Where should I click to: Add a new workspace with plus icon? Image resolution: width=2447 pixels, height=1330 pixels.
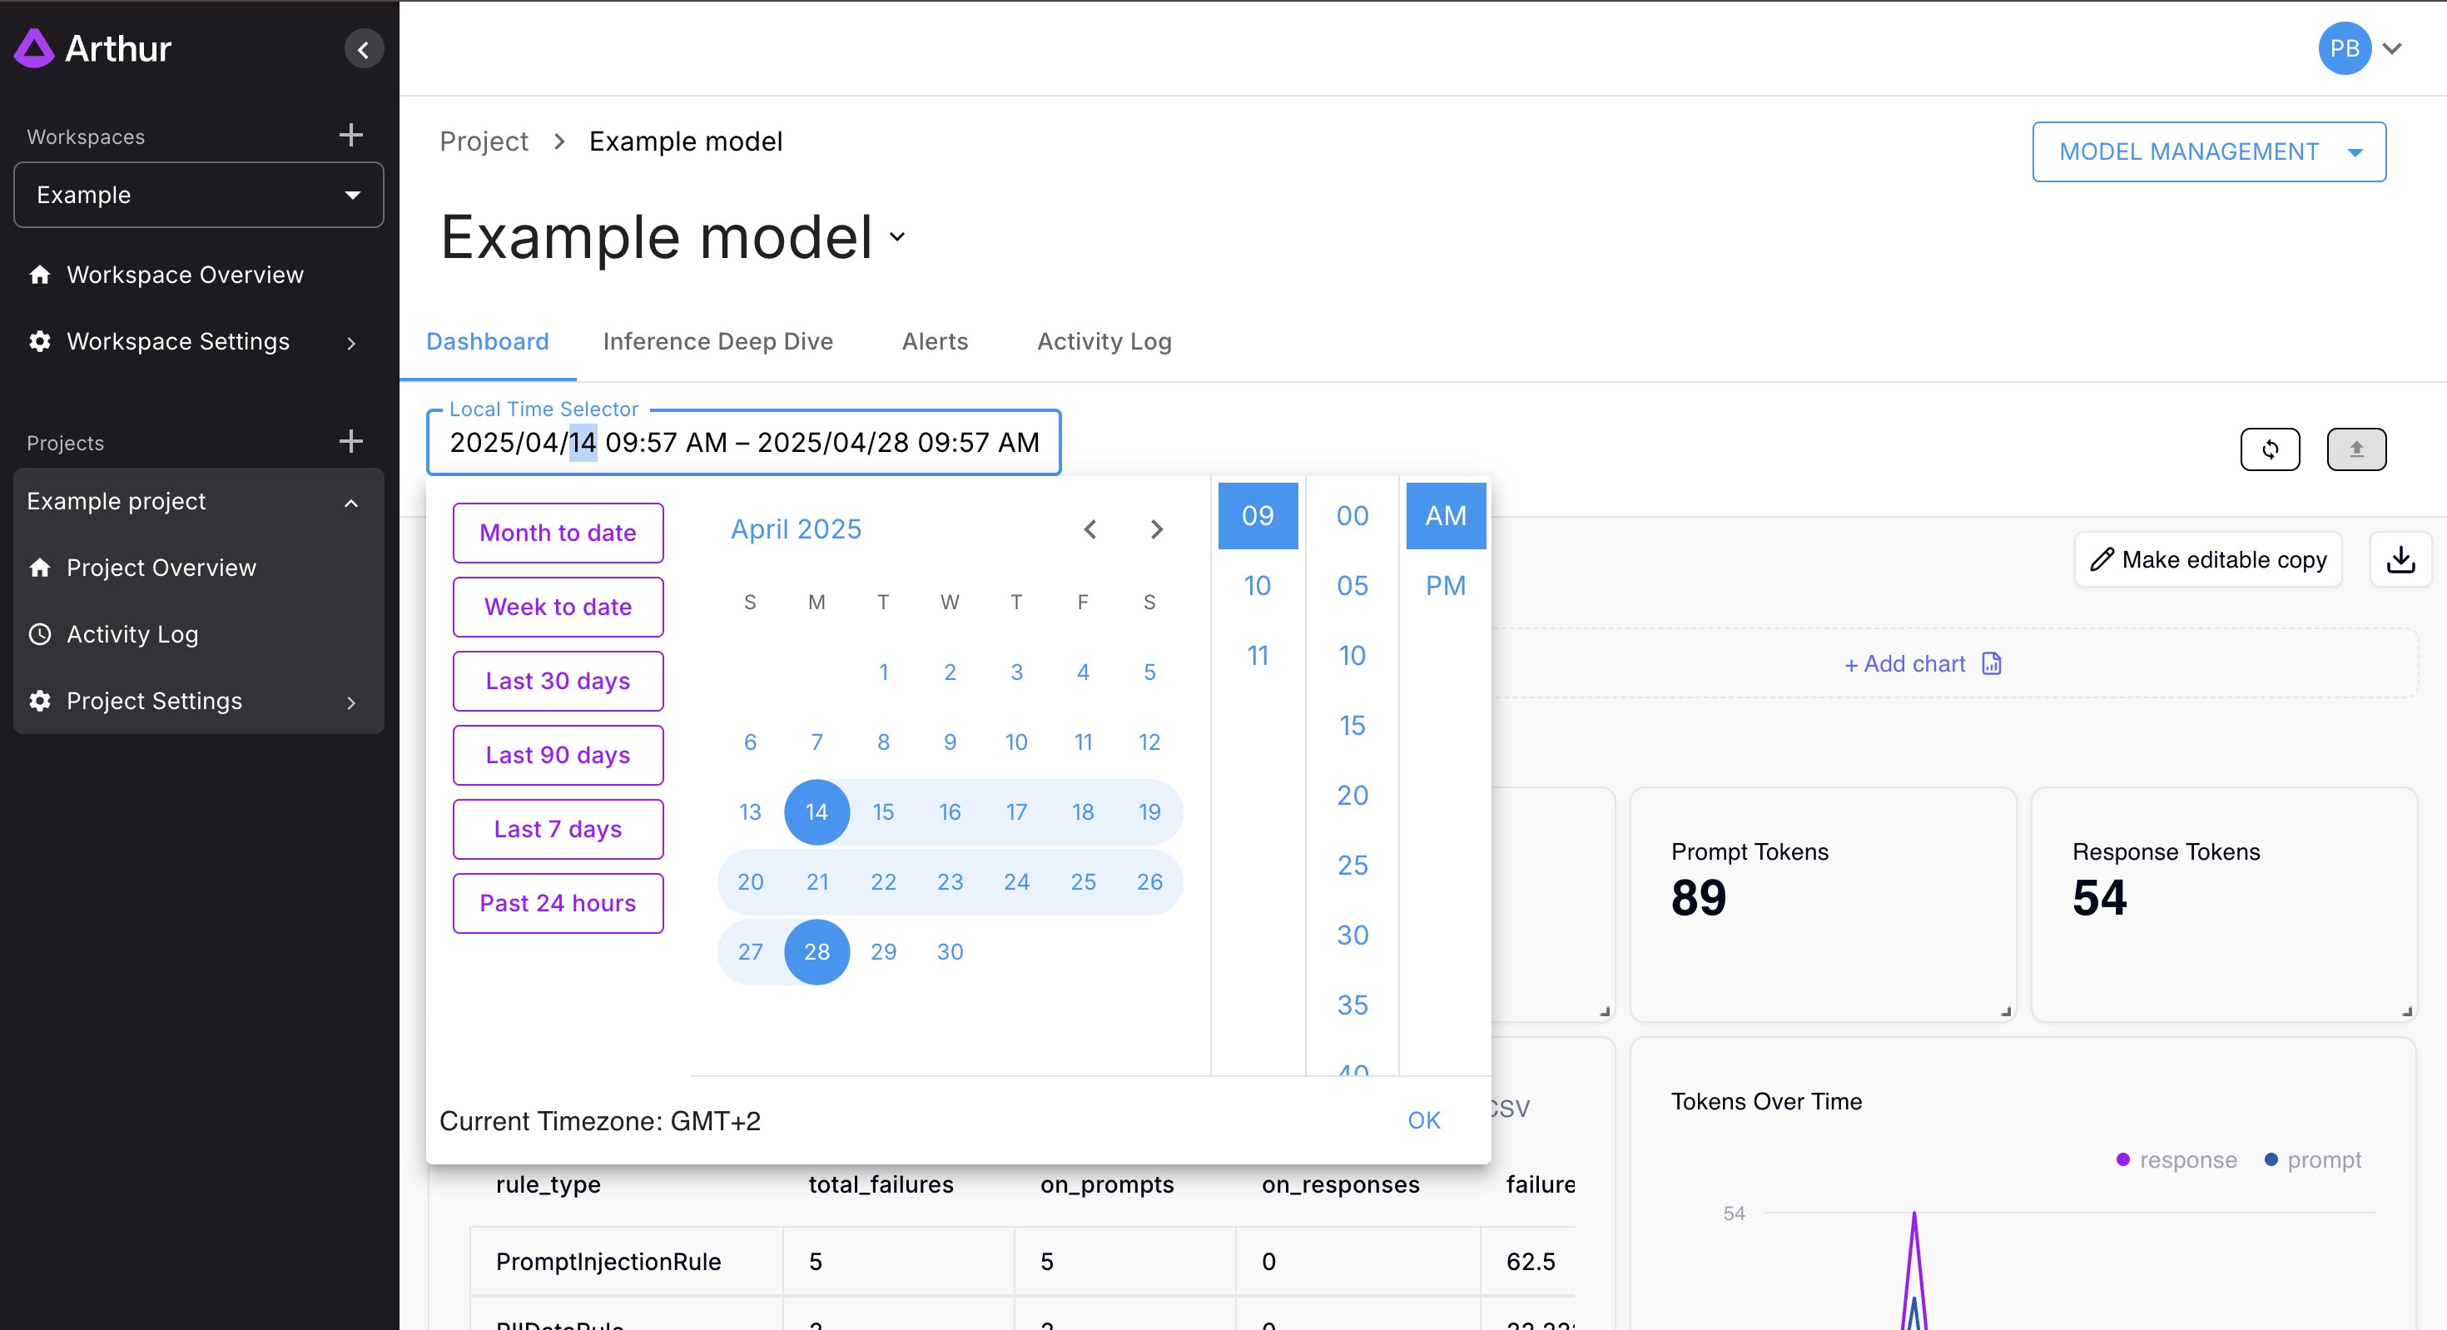click(x=350, y=135)
